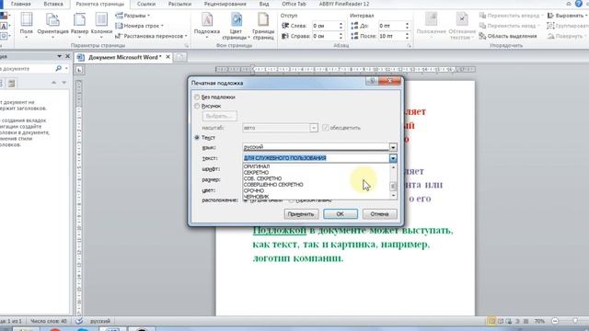Switch to the Ссылки tab
The width and height of the screenshot is (589, 331).
coord(146,4)
